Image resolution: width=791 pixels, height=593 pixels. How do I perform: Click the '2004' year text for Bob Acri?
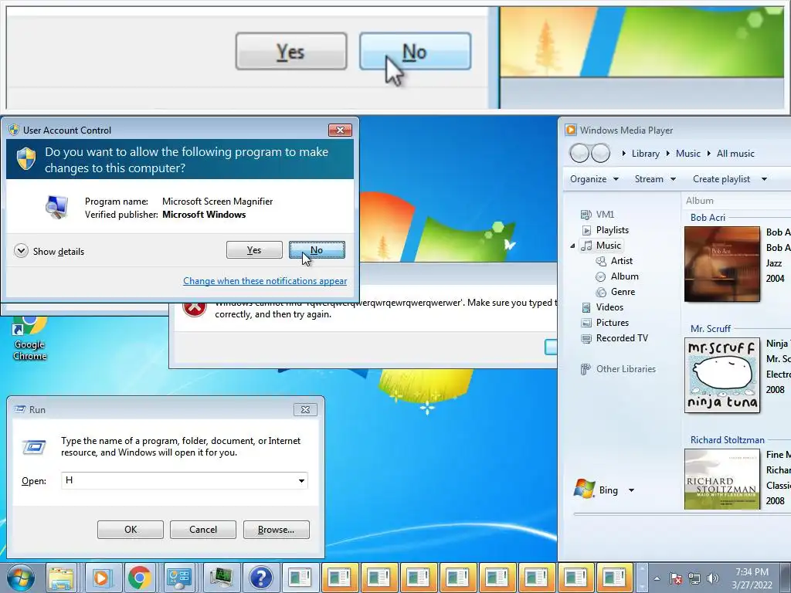[776, 278]
